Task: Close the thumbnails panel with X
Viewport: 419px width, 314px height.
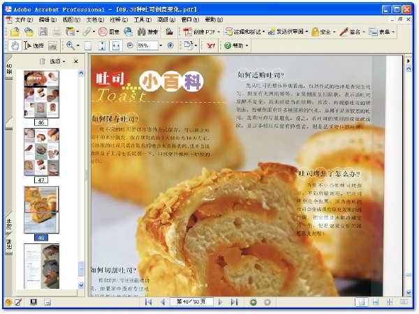Action: [x=76, y=62]
